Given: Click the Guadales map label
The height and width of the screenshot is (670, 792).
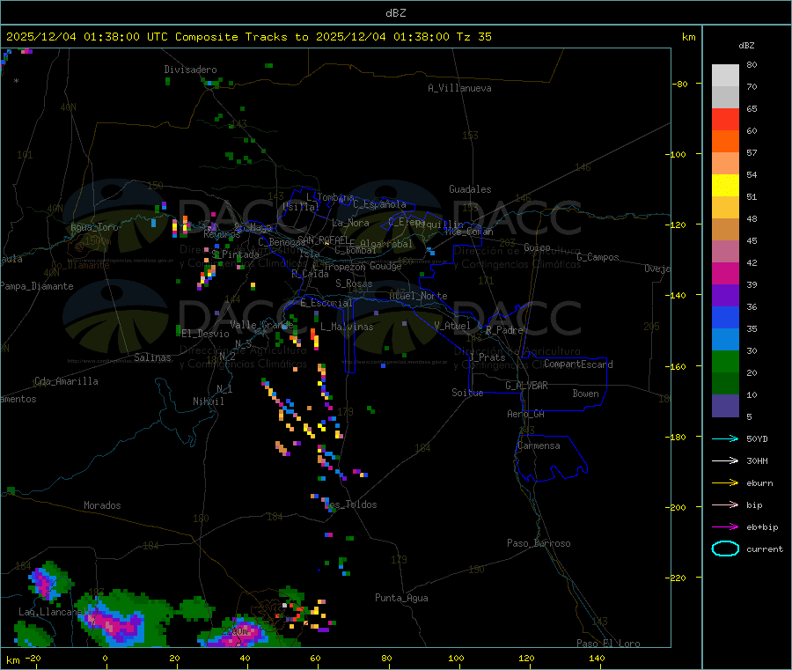Looking at the screenshot, I should click(x=470, y=189).
